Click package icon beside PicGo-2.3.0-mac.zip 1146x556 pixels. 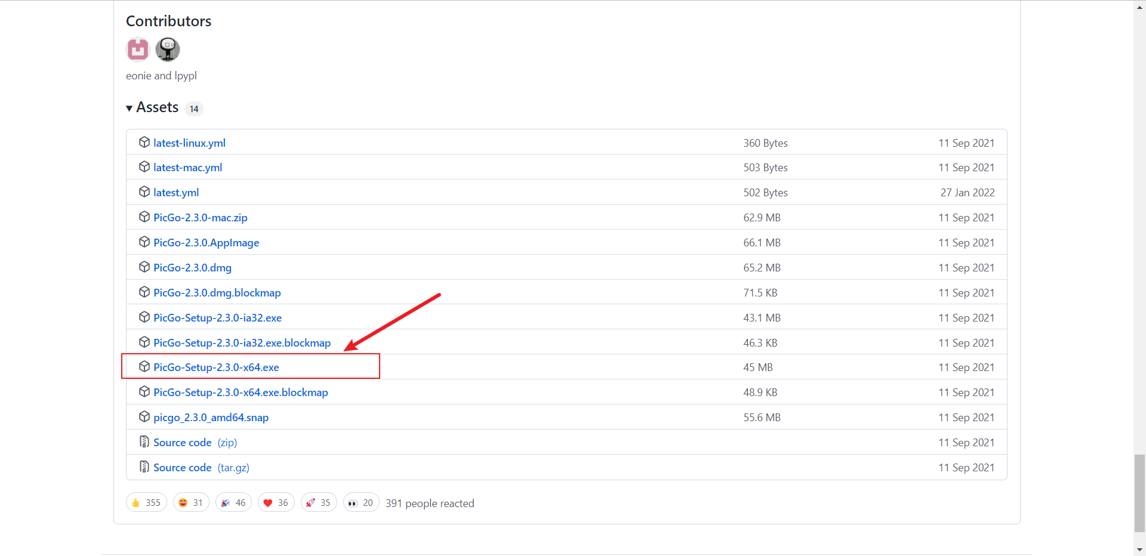click(144, 217)
